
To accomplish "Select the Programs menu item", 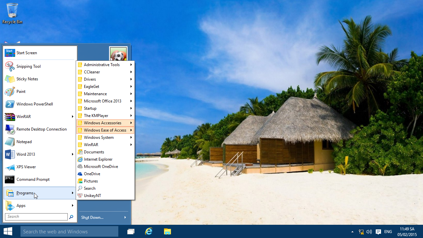I will 40,193.
